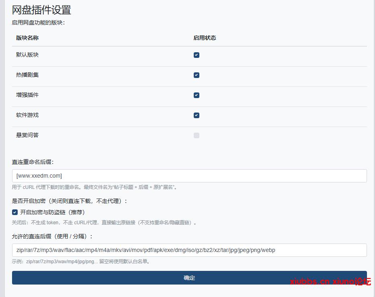
Task: Click the 悬赏问答 row label
Action: click(27, 135)
